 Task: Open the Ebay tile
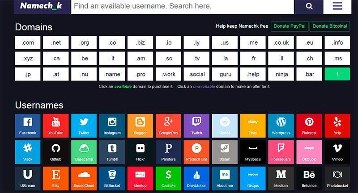point(253,126)
